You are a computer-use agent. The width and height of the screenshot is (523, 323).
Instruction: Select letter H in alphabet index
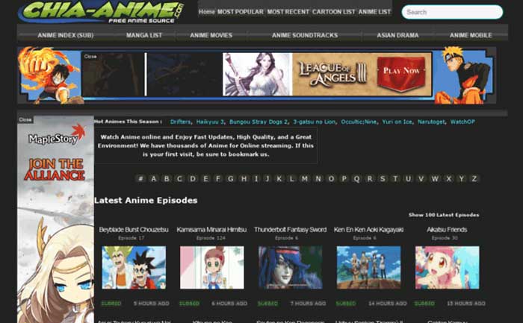pos(244,178)
